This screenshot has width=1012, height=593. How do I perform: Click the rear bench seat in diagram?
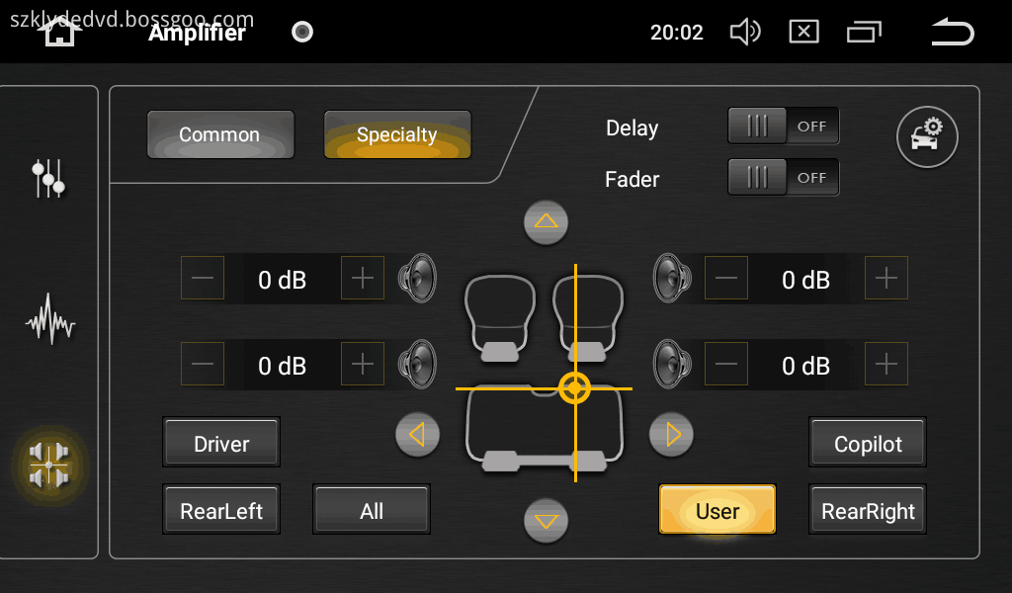tap(545, 429)
